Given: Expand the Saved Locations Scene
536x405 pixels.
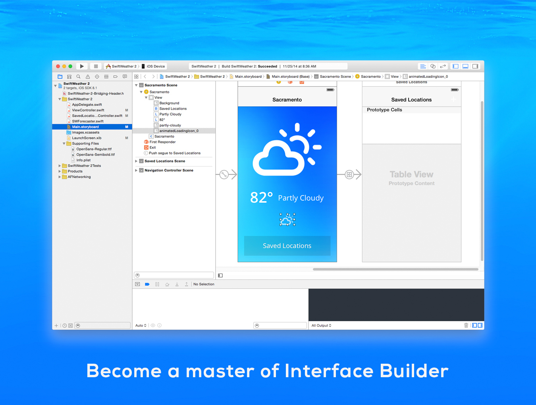Looking at the screenshot, I should (x=136, y=161).
